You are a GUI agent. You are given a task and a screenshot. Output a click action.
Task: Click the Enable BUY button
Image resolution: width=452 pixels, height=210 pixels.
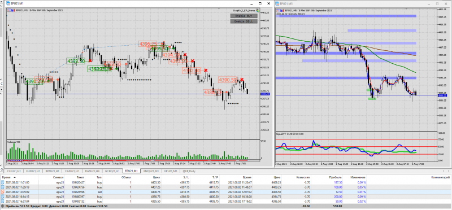[x=244, y=16]
